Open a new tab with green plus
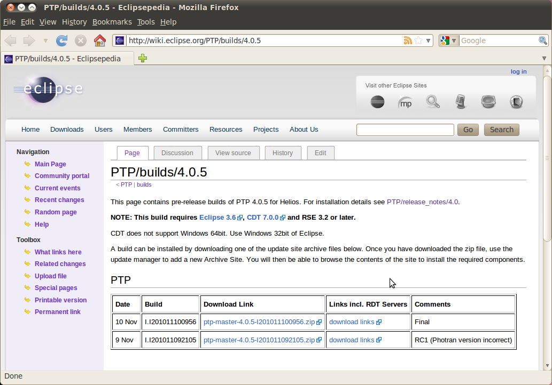 pyautogui.click(x=143, y=58)
